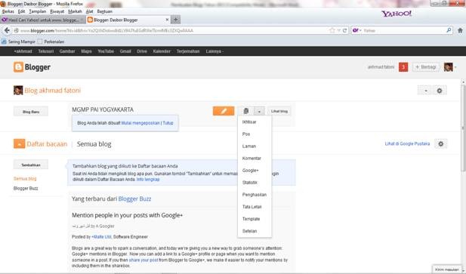This screenshot has height=274, width=466.
Task: Open Sering Mampir bookmark
Action: coord(18,42)
